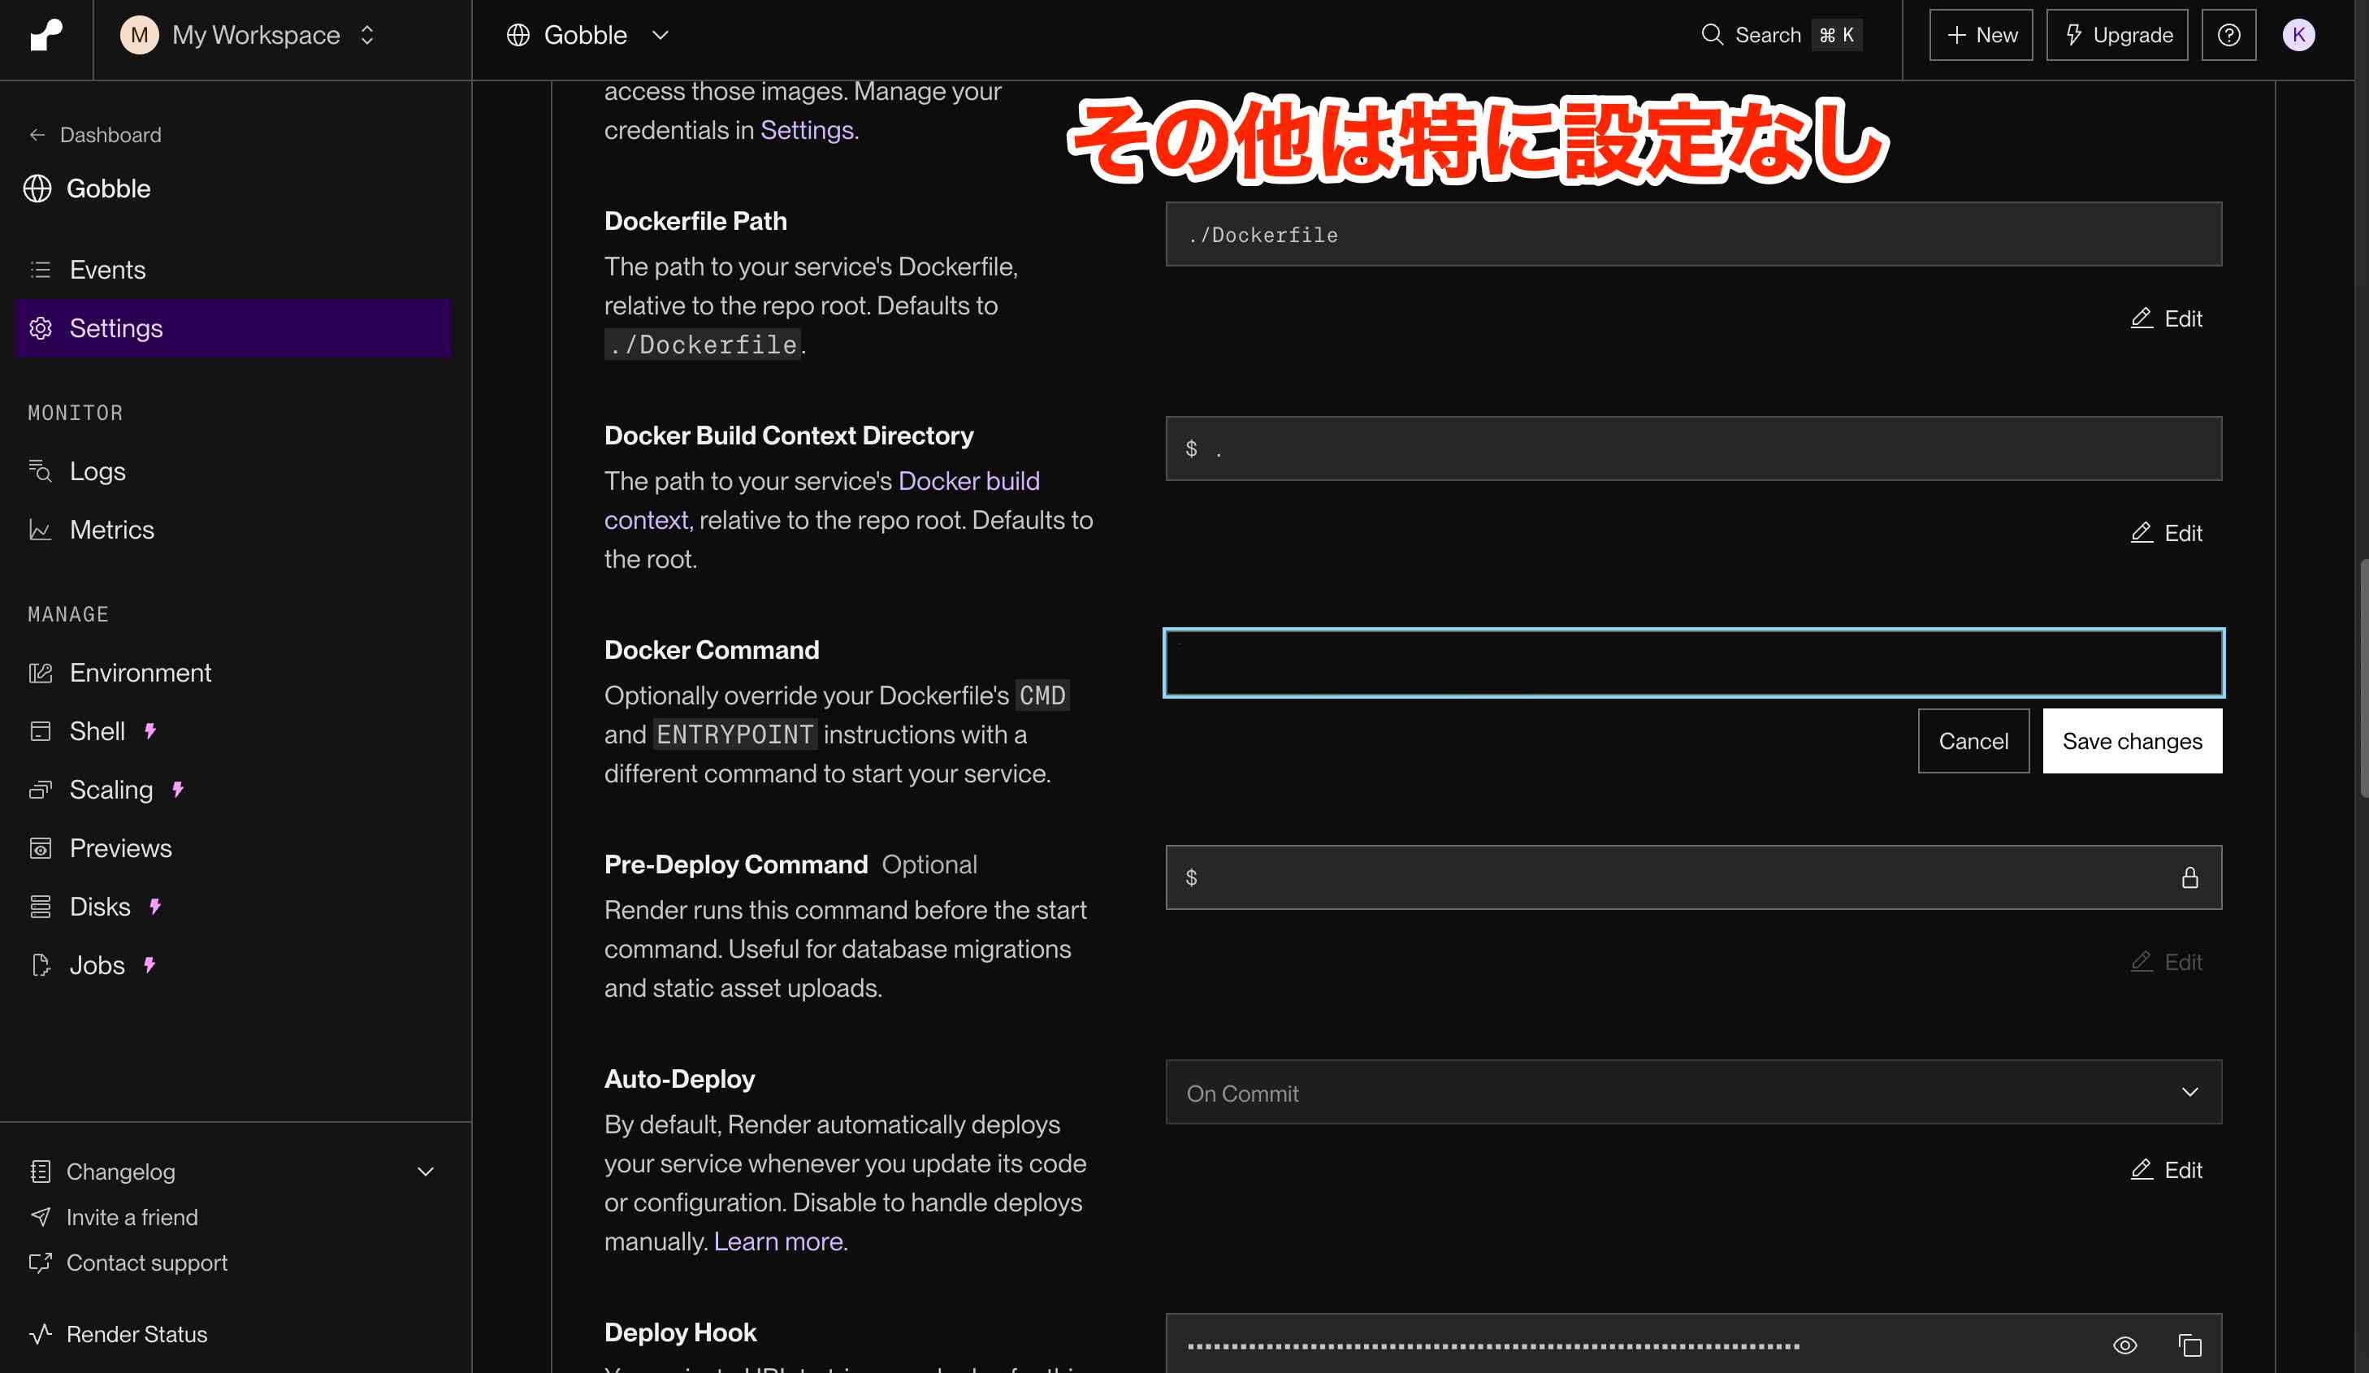Expand the Changelog section
Viewport: 2369px width, 1373px height.
(425, 1172)
